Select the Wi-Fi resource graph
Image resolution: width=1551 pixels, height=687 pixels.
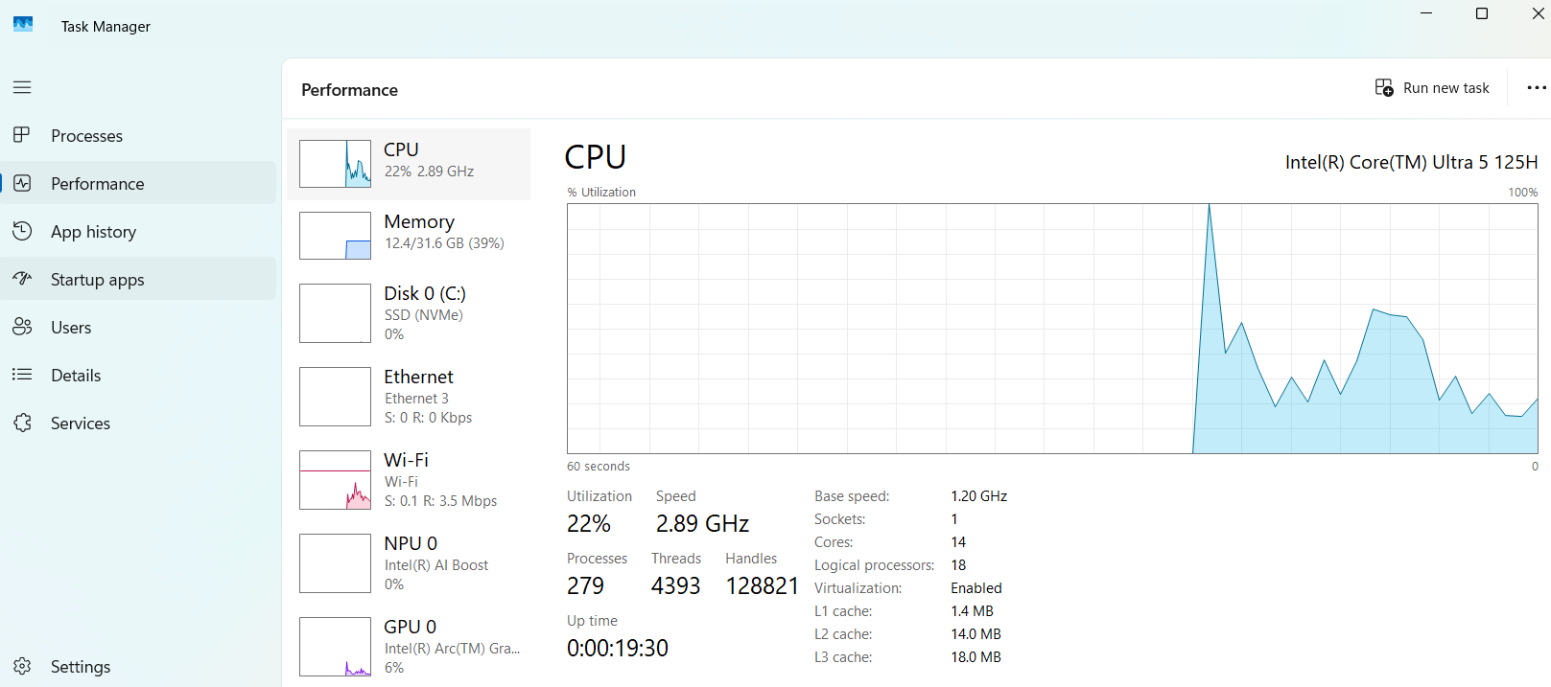tap(336, 480)
